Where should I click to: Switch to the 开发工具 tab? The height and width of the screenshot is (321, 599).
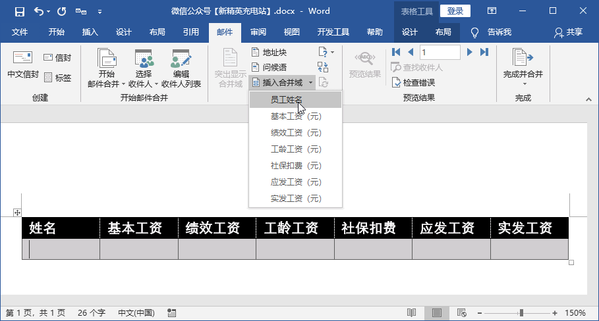[x=333, y=32]
